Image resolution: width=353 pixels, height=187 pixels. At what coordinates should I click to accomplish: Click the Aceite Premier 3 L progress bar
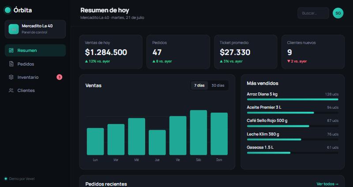293,113
